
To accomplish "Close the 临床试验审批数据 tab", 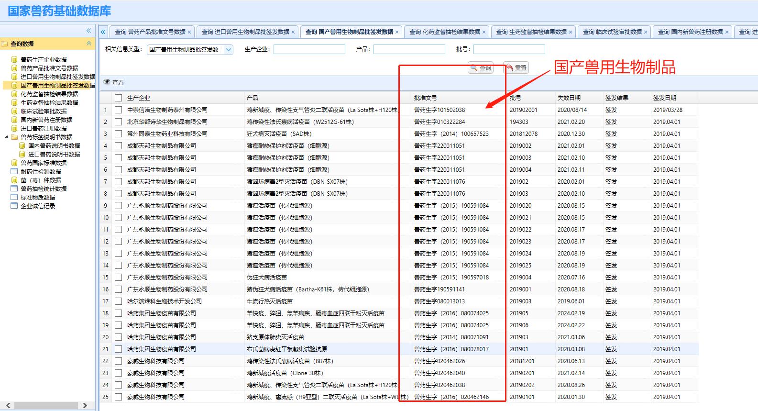I will coord(646,32).
